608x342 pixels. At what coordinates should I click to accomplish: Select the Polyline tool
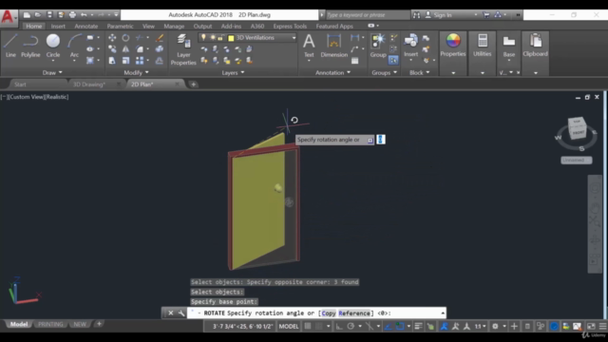(x=30, y=46)
